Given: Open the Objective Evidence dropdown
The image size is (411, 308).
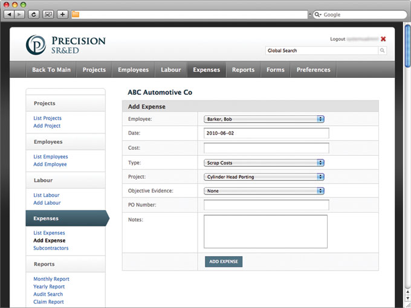Looking at the screenshot, I should (264, 191).
